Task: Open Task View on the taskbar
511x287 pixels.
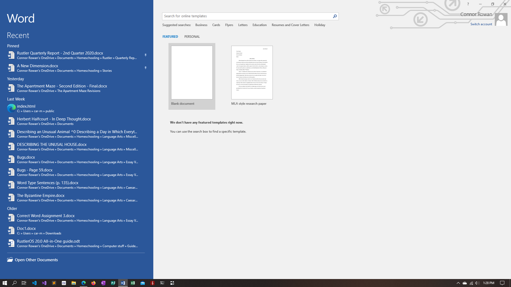Action: tap(24, 283)
